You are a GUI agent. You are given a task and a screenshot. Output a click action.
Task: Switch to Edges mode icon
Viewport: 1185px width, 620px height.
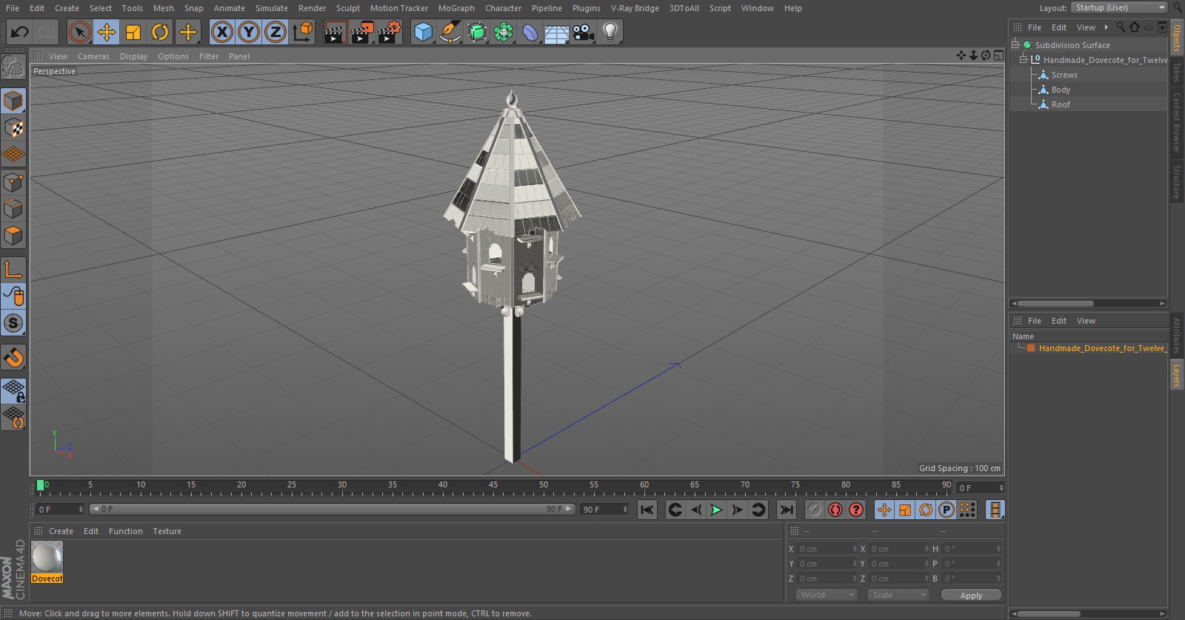pyautogui.click(x=13, y=209)
